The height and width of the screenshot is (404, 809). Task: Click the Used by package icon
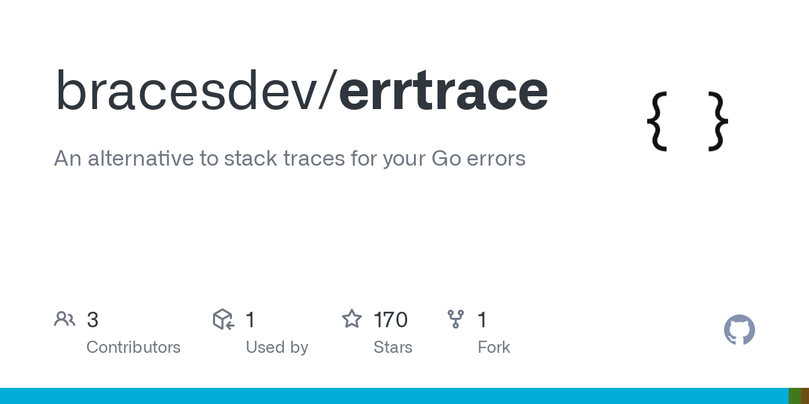223,319
